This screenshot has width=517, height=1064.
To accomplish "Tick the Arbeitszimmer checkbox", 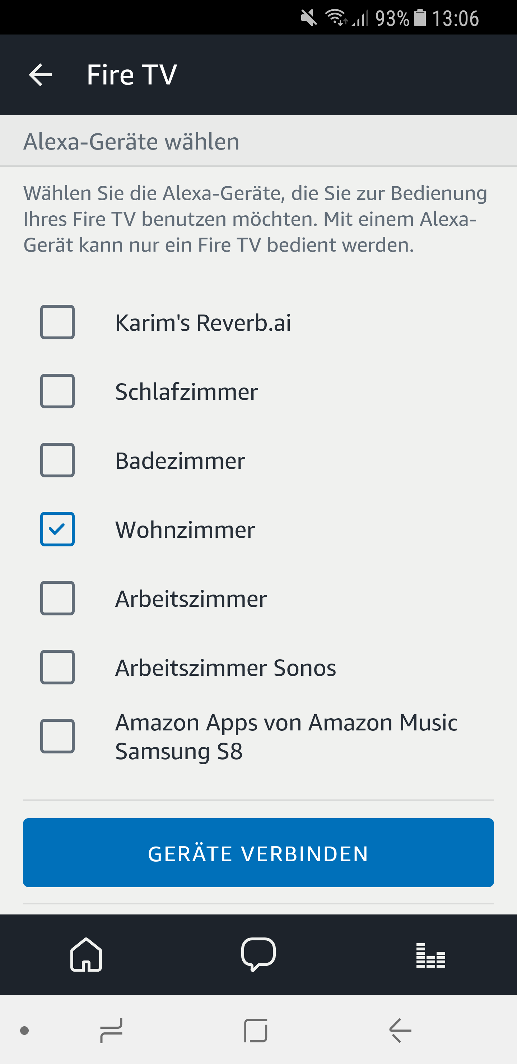I will (x=57, y=598).
